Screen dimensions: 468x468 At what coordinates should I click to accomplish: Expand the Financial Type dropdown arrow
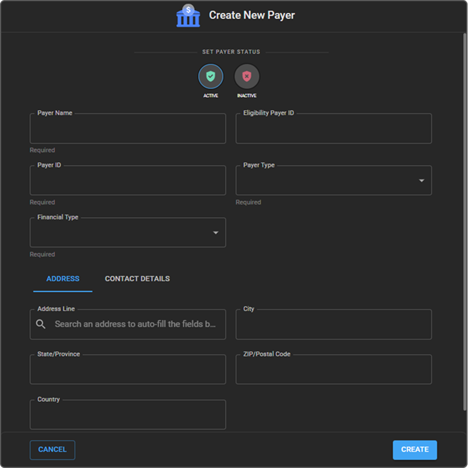[x=216, y=233]
